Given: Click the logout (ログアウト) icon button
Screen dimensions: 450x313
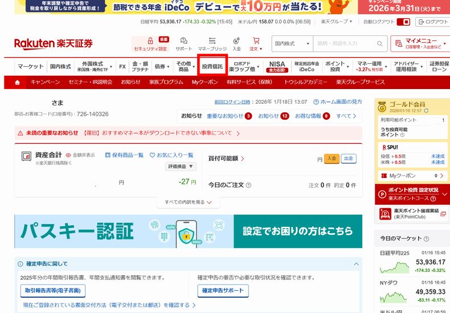Looking at the screenshot, I should tap(433, 22).
